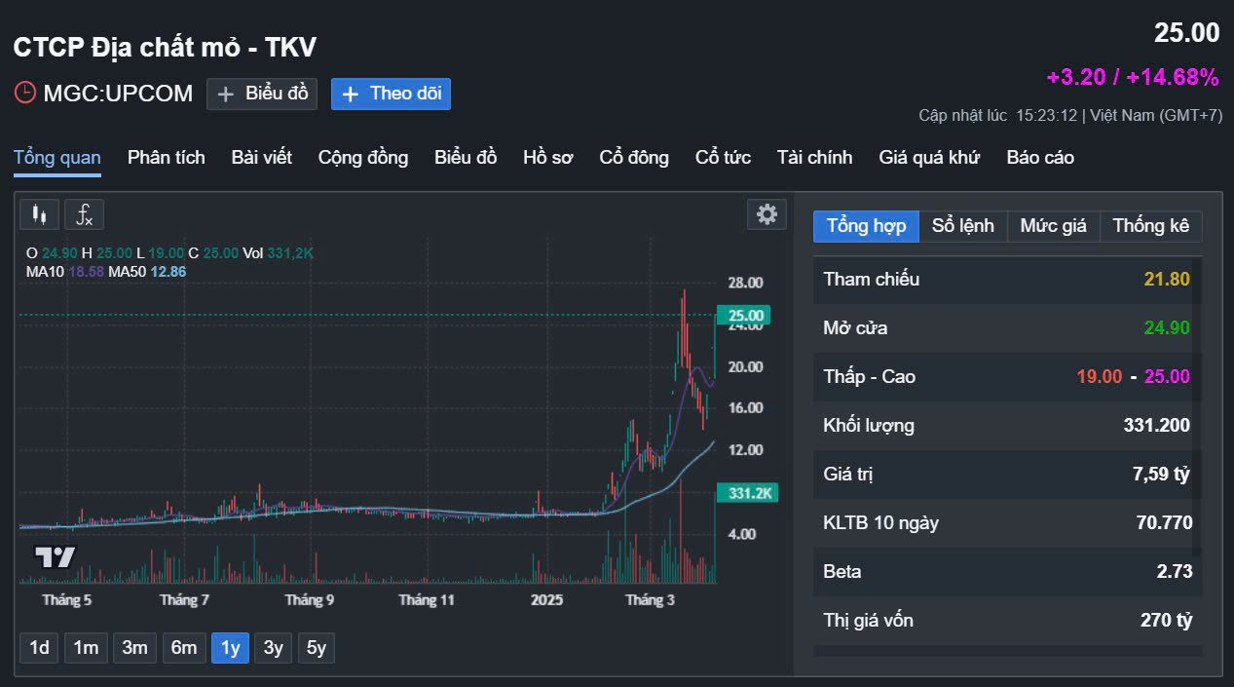The image size is (1234, 687).
Task: Follow the stock with Theo dõi button
Action: [391, 94]
